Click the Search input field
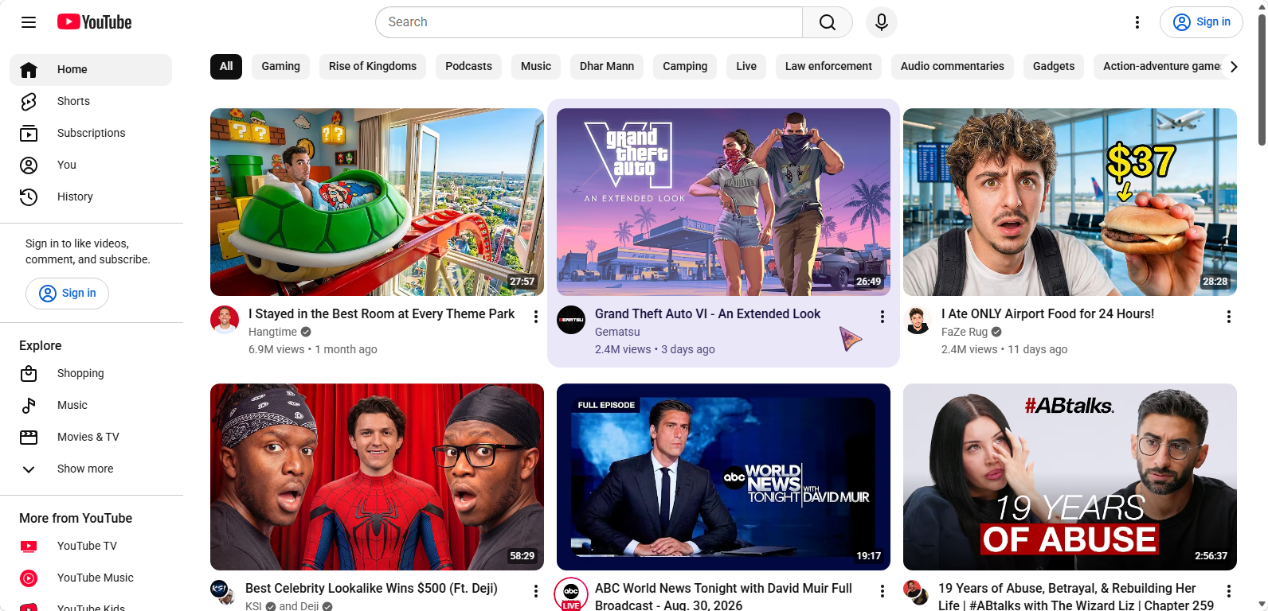Viewport: 1268px width, 611px height. 589,22
